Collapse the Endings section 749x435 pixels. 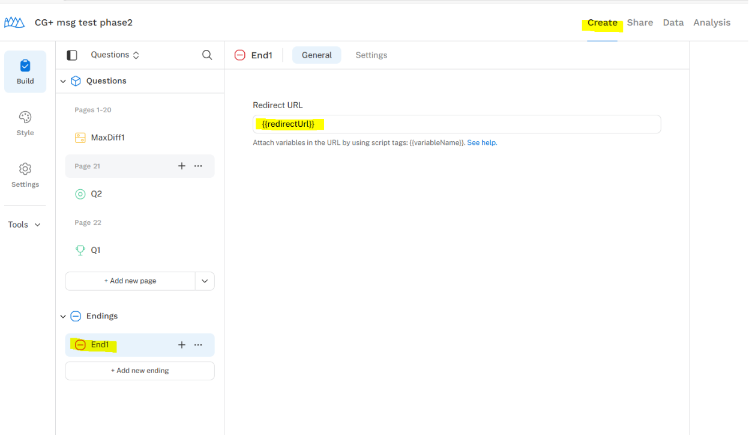pos(63,315)
